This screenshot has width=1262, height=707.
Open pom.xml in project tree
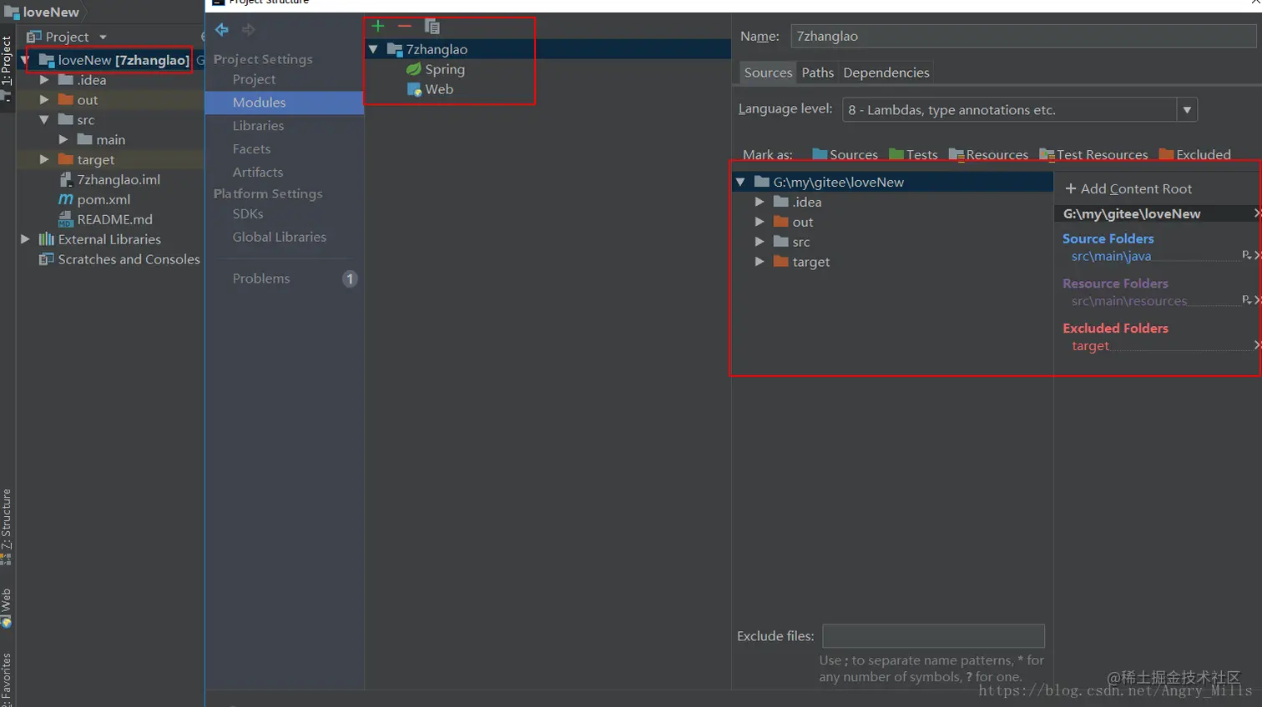click(94, 199)
